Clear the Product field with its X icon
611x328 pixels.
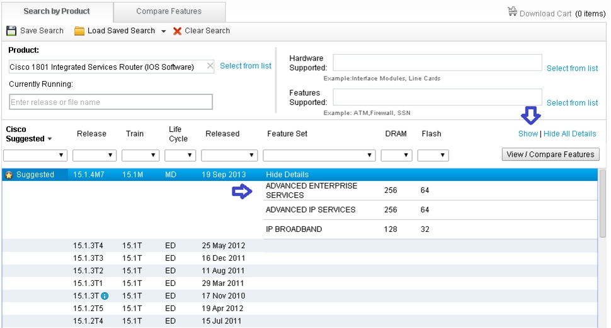tap(210, 66)
